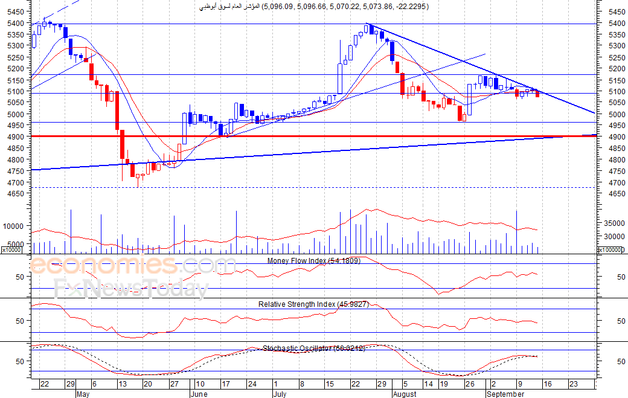The image size is (628, 398).
Task: Select date tick 8 in July
Action: click(x=302, y=384)
